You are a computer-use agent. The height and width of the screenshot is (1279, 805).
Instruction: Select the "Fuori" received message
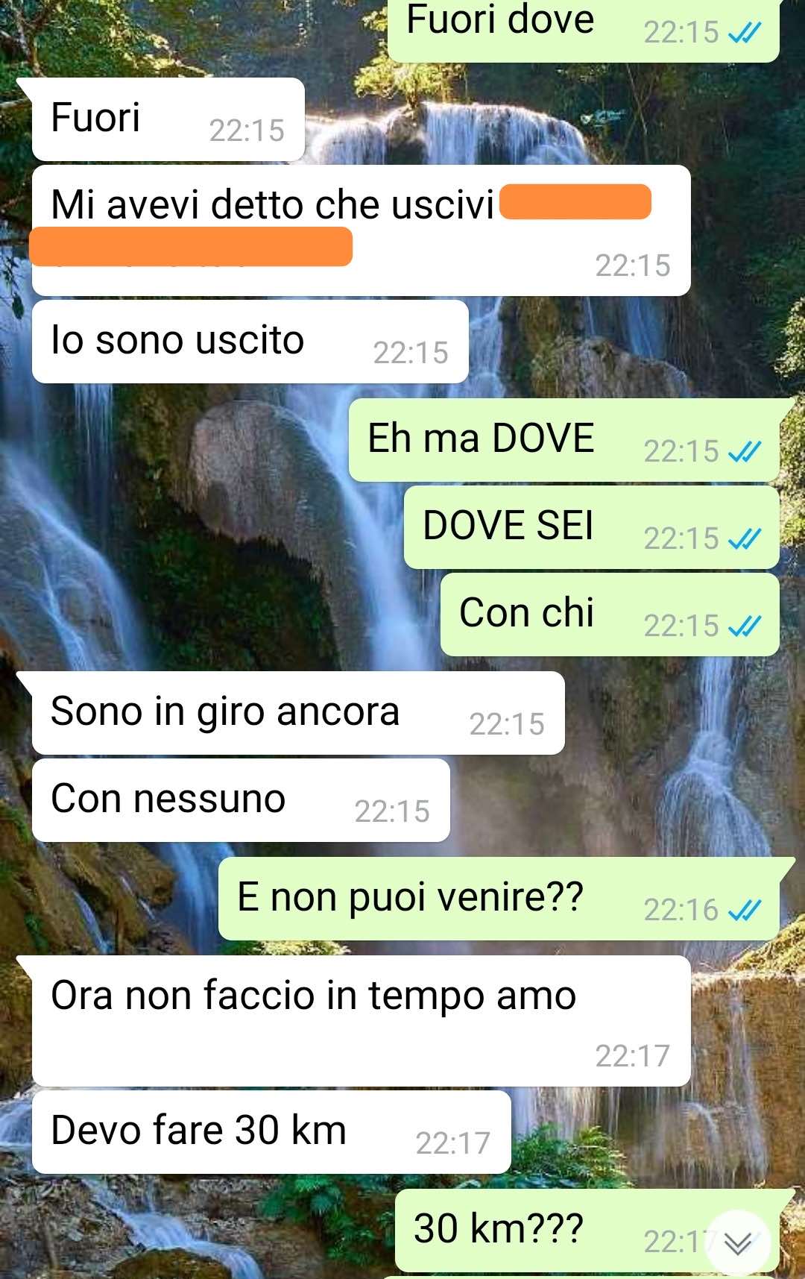(x=168, y=119)
